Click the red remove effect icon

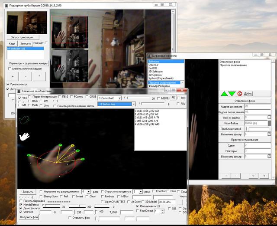tap(239, 93)
